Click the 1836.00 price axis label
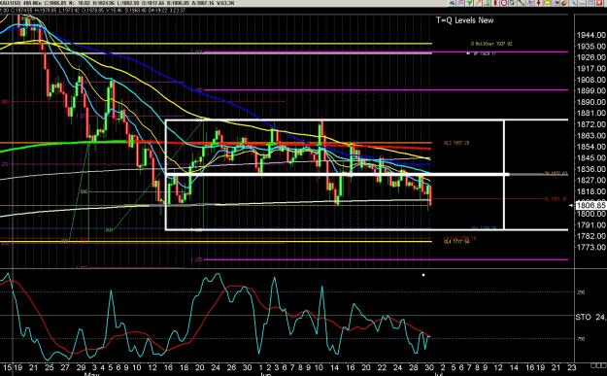This screenshot has width=607, height=376. point(591,169)
